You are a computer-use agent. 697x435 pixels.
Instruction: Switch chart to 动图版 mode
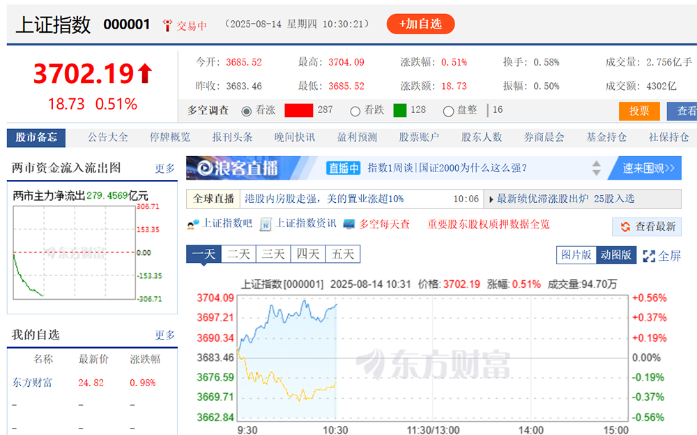click(x=616, y=255)
